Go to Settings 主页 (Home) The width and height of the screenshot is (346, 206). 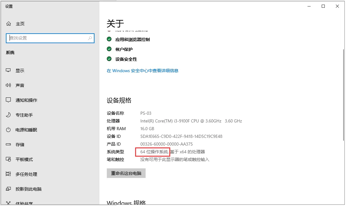(20, 23)
